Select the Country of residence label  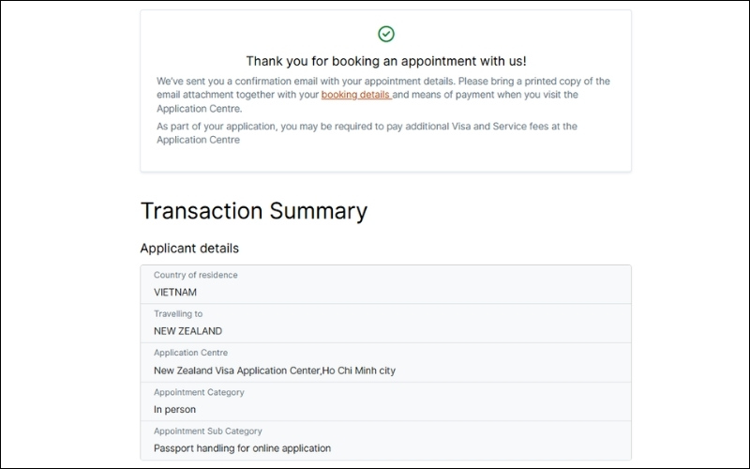click(195, 275)
